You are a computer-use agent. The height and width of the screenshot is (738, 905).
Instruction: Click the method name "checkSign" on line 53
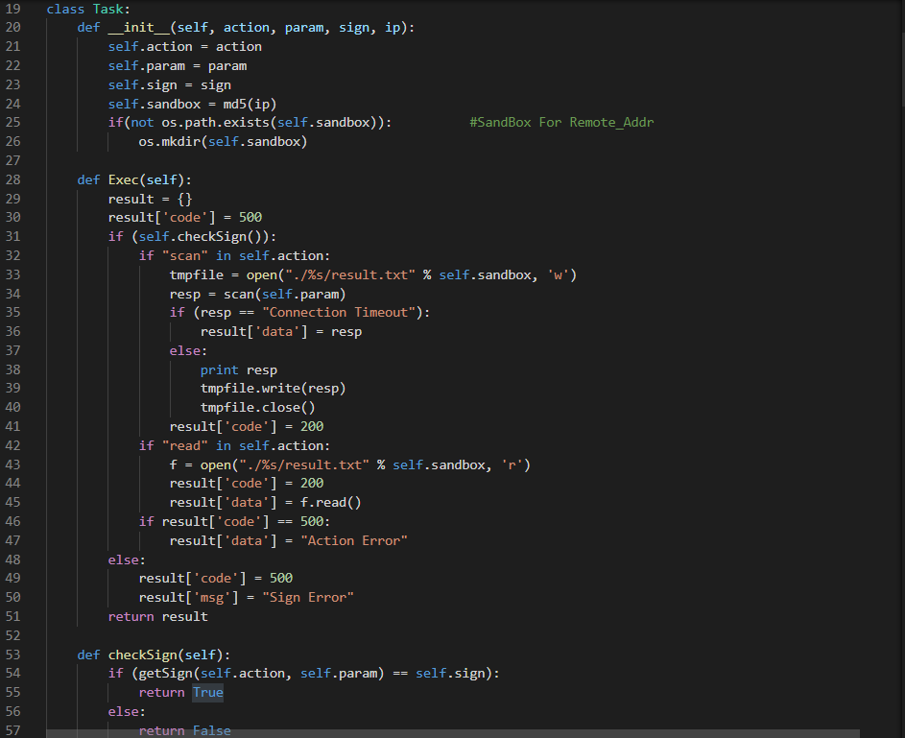(x=143, y=655)
